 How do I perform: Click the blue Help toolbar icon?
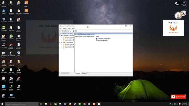point(74,31)
